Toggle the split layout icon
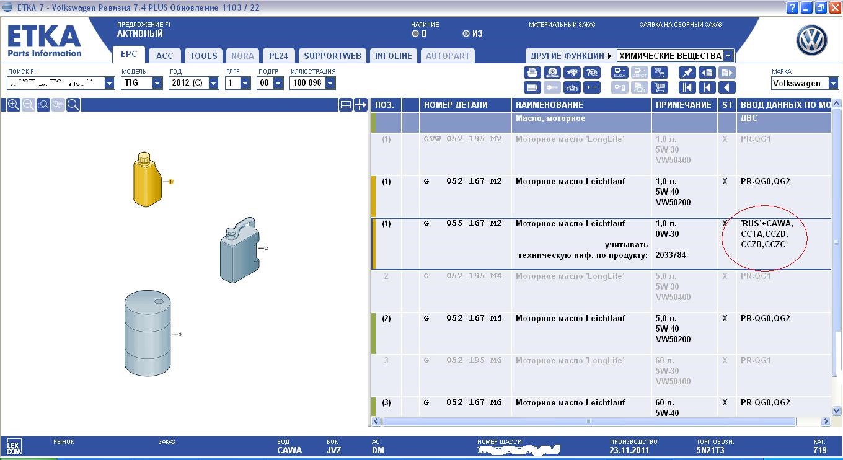Viewport: 843px width, 460px height. point(346,105)
